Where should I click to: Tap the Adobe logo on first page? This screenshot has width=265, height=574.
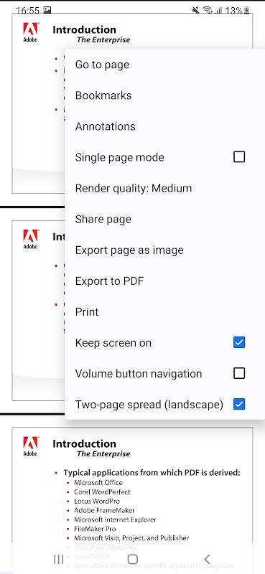30,32
